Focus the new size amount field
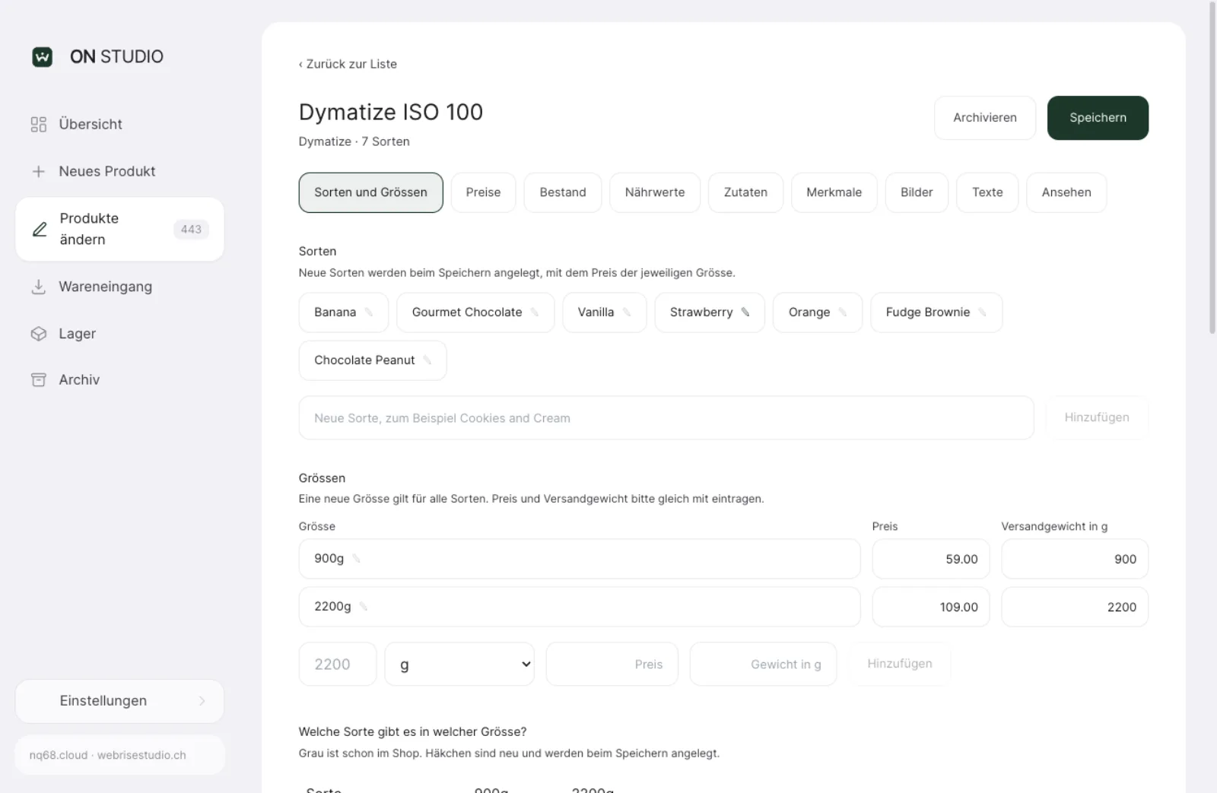This screenshot has height=793, width=1217. 338,665
